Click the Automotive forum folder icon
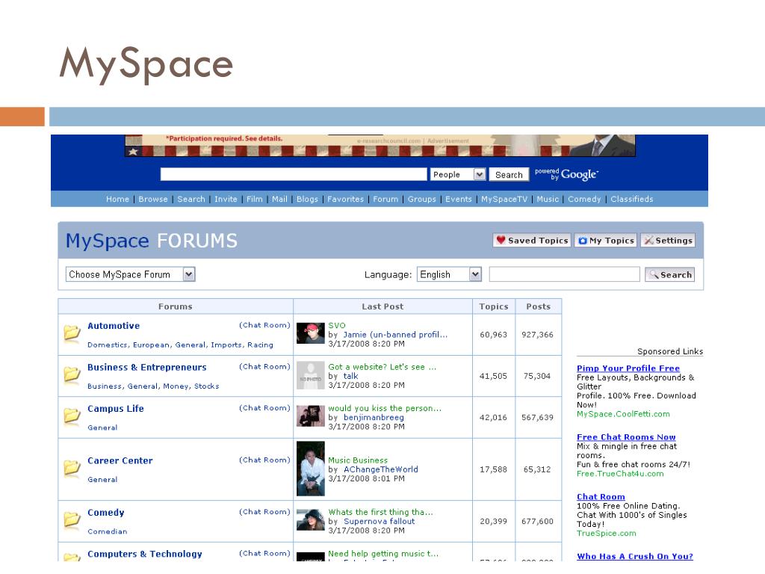765x574 pixels. point(72,333)
